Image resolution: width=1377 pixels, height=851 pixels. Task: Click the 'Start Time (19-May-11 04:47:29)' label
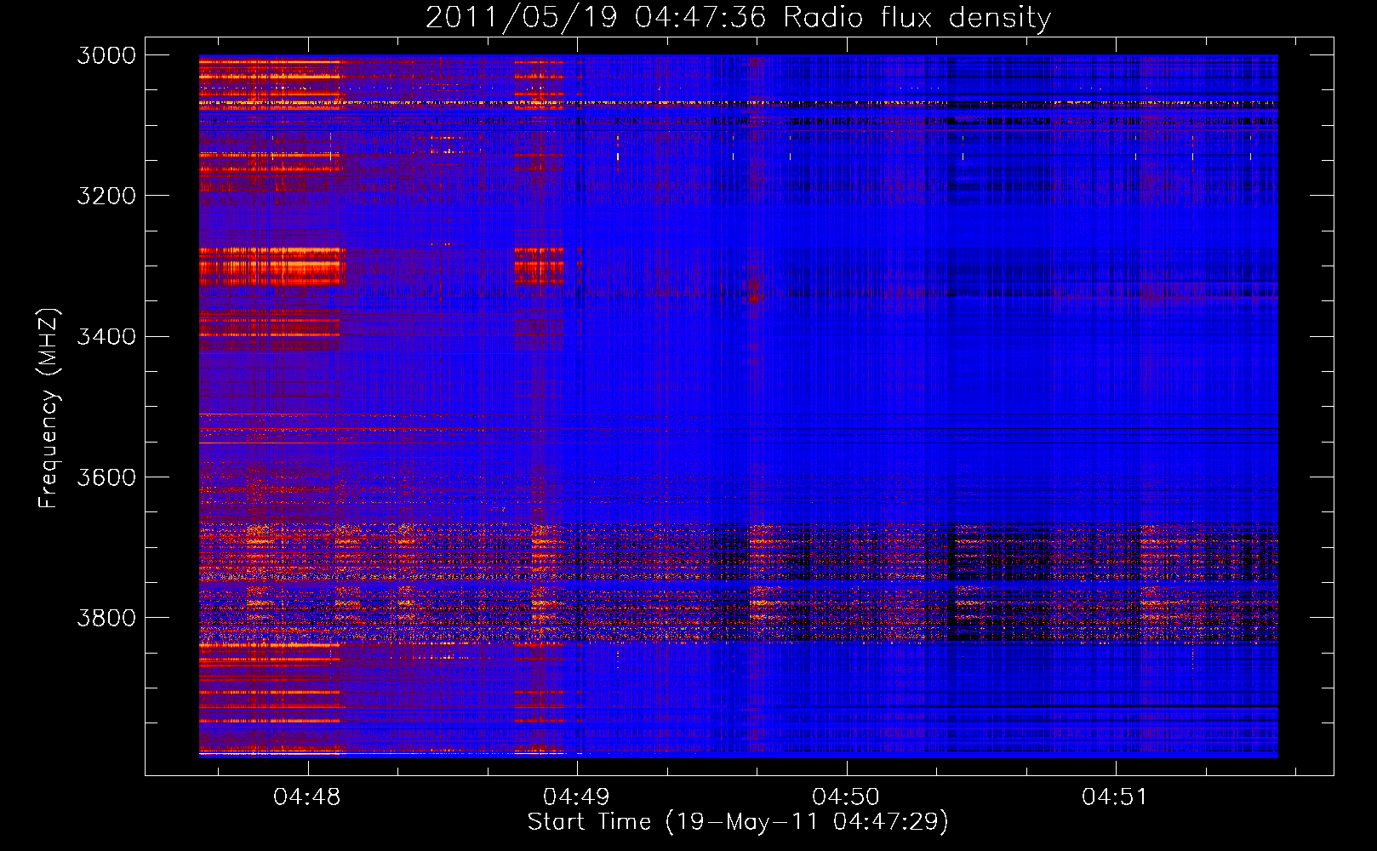pos(738,822)
